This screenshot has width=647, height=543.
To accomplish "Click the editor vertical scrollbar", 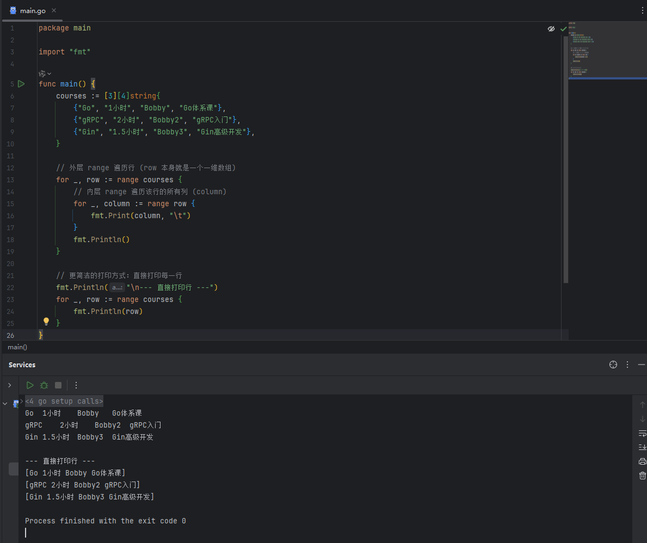I will [x=566, y=159].
